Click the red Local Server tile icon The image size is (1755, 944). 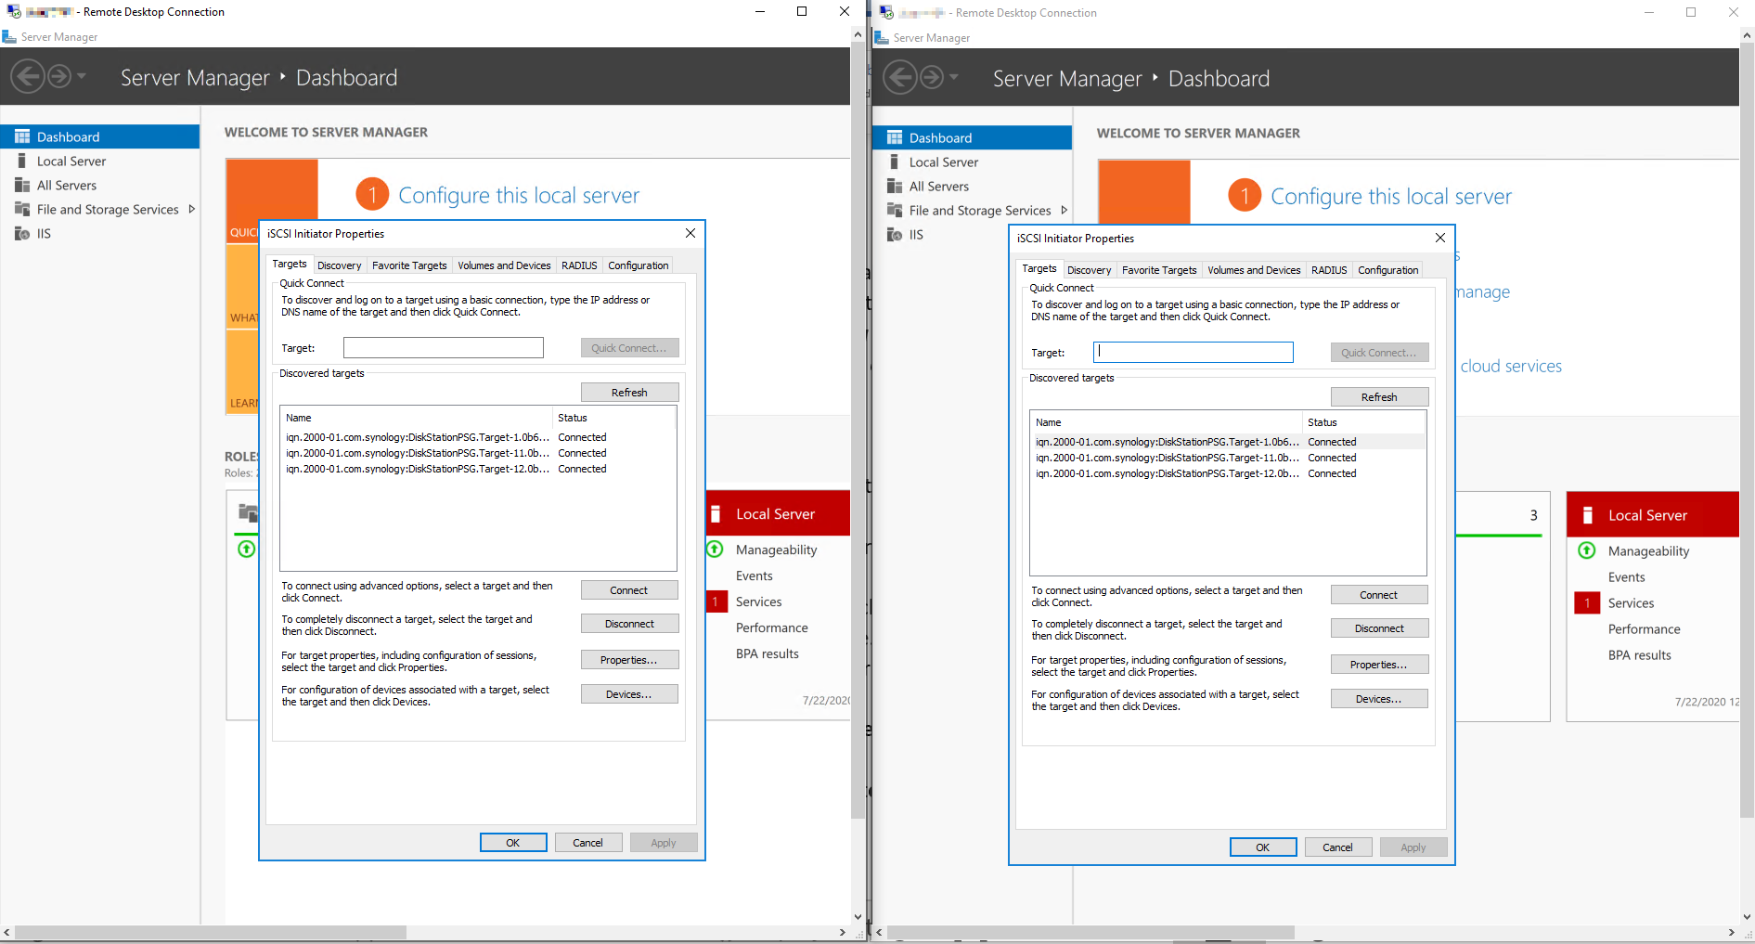point(716,512)
